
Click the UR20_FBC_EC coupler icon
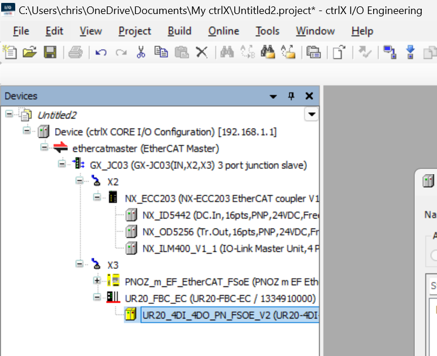113,297
